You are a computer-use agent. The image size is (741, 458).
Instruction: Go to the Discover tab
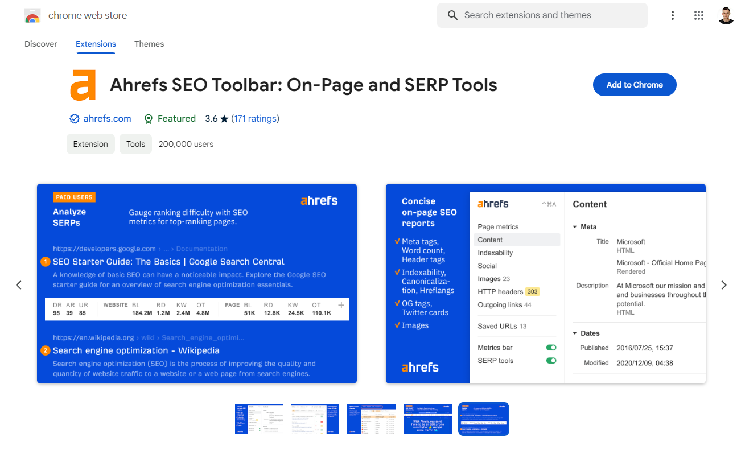tap(41, 44)
